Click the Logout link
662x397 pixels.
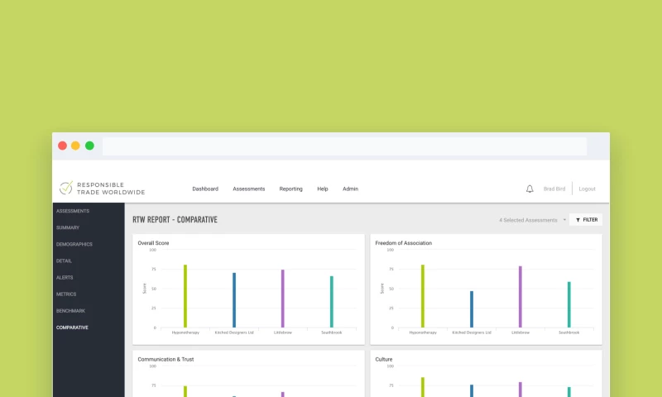[587, 189]
